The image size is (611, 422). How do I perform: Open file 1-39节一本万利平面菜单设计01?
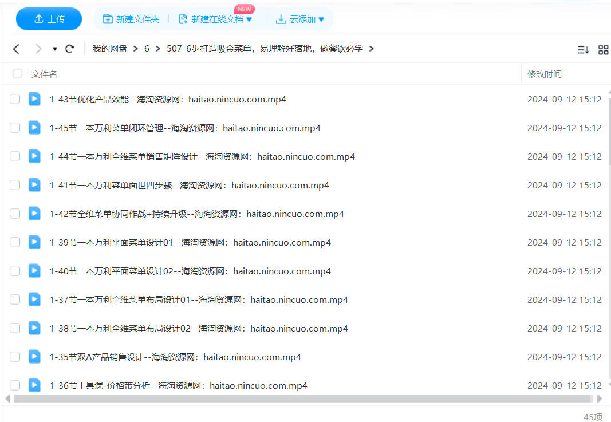[x=190, y=243]
